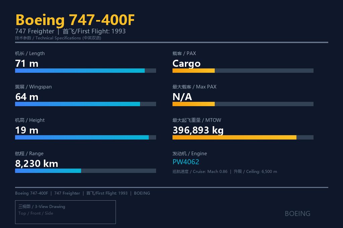Select the Length 71 m progress bar

click(x=85, y=71)
